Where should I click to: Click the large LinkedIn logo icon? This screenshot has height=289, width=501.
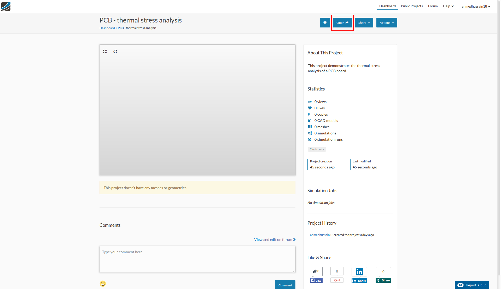point(359,272)
